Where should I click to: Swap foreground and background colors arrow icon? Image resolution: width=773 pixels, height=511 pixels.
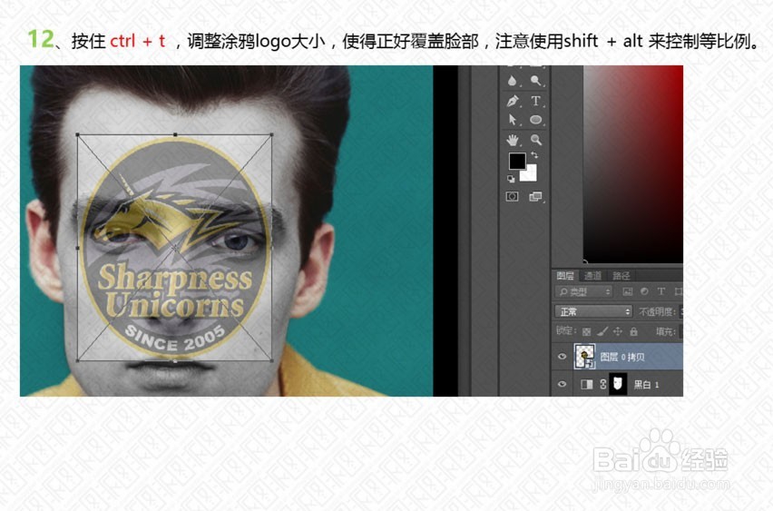pos(534,155)
